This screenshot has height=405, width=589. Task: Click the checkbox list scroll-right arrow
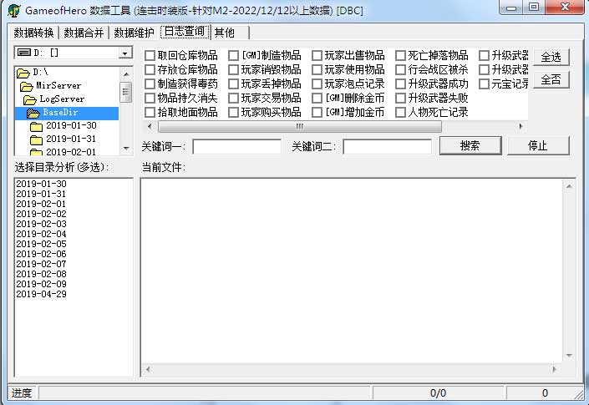pyautogui.click(x=521, y=126)
